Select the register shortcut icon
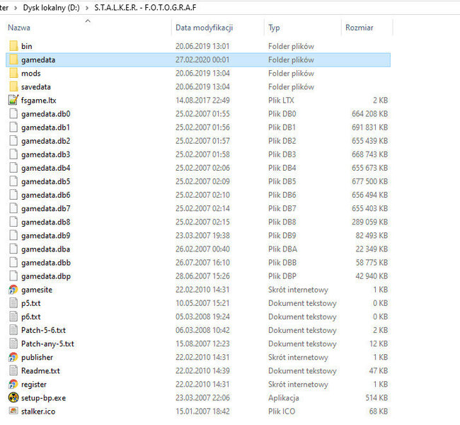The image size is (460, 425). coord(13,384)
